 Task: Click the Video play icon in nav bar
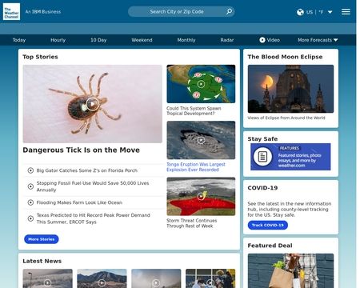[262, 40]
